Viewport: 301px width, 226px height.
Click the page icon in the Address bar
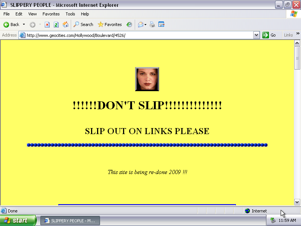(23, 35)
